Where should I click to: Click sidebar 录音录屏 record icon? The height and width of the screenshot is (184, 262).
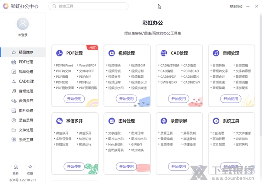pos(14,120)
